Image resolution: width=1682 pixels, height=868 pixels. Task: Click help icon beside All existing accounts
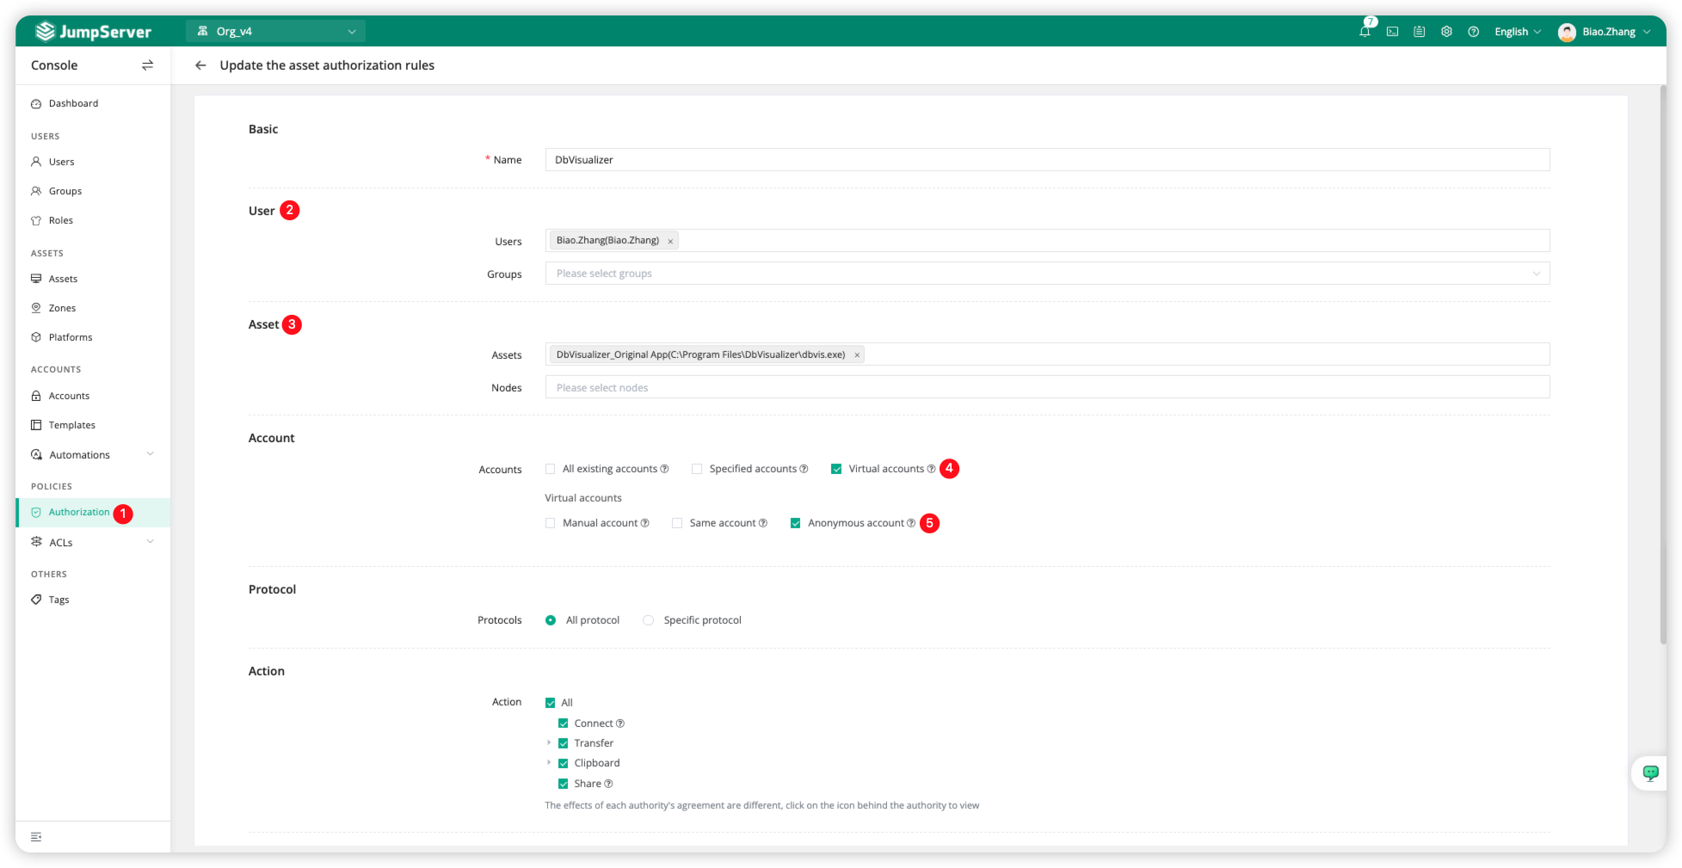(x=664, y=469)
